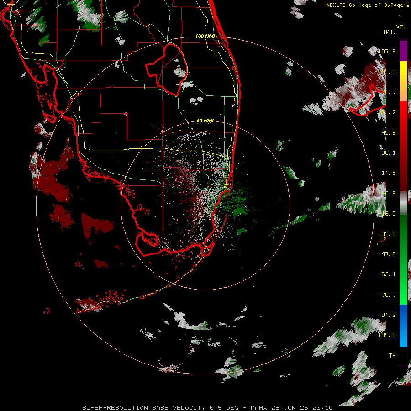Click the TH label on the color scale
The width and height of the screenshot is (411, 411).
click(392, 356)
